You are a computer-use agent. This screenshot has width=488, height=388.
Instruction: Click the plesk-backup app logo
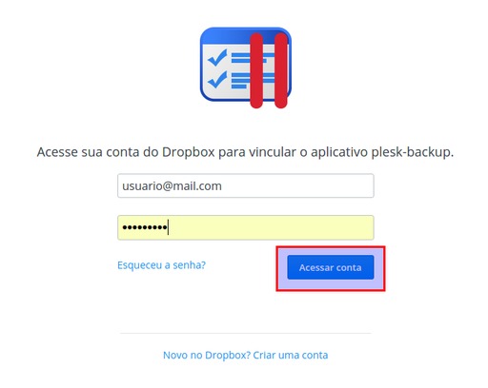[x=246, y=68]
